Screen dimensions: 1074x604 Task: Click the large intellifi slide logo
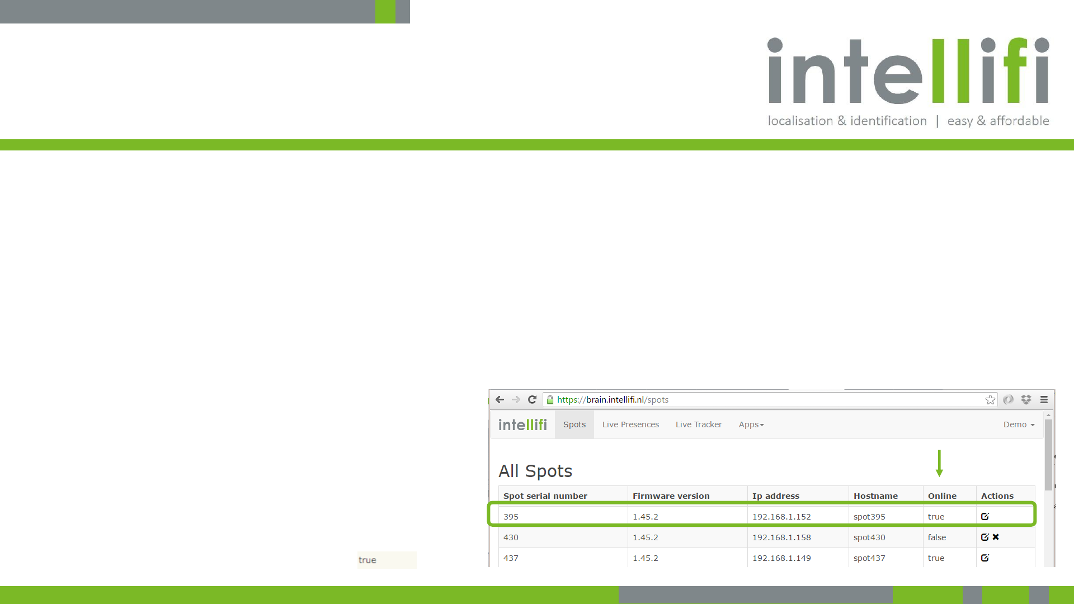[x=908, y=82]
